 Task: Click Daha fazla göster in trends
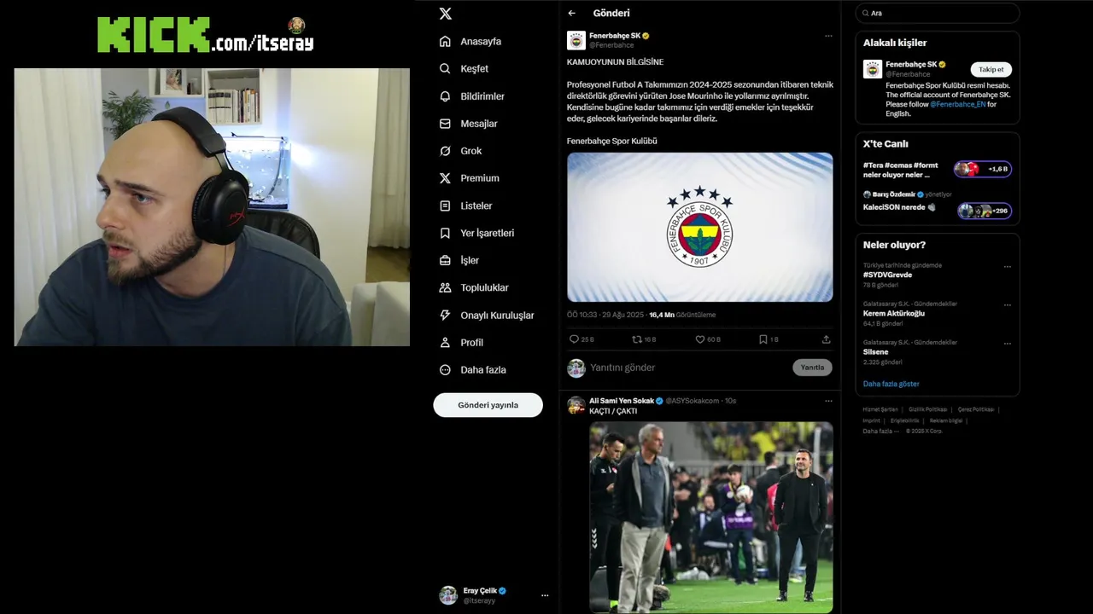pos(891,384)
